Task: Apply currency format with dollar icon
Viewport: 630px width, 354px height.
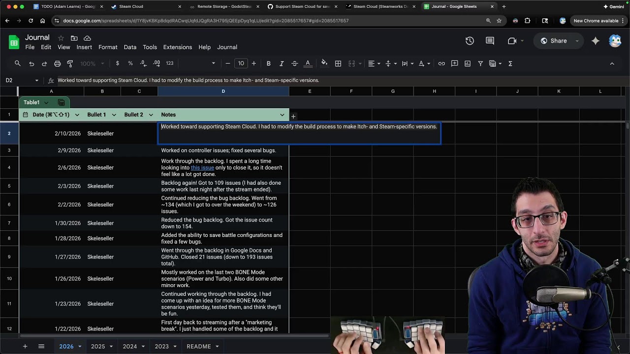Action: click(x=117, y=63)
